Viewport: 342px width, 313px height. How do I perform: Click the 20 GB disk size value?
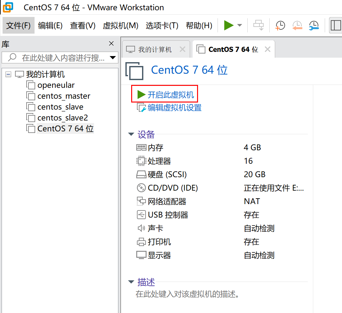pos(255,175)
